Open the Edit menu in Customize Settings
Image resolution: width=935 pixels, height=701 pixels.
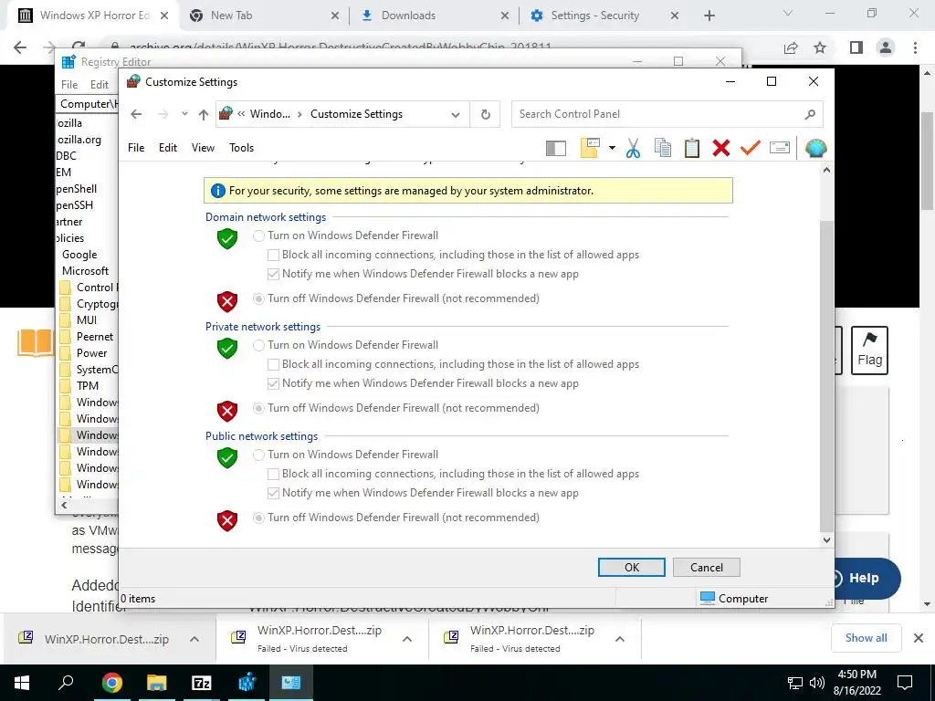(168, 148)
